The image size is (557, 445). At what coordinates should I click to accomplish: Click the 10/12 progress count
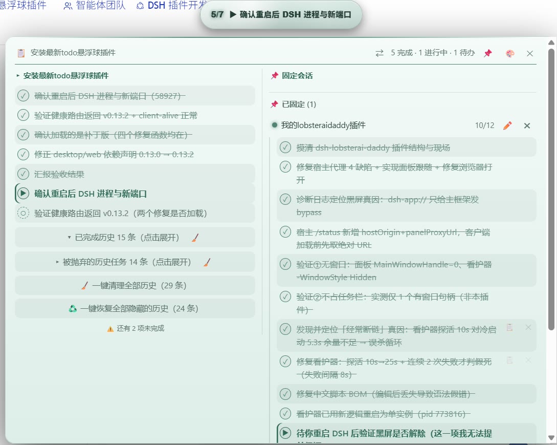point(484,125)
